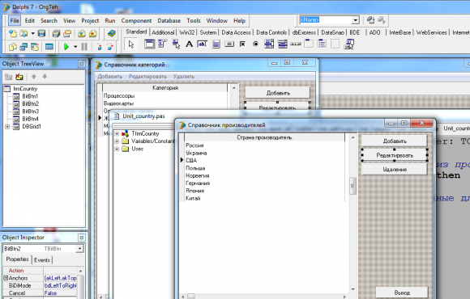The width and height of the screenshot is (470, 299).
Task: Click the Добавить button in producers form
Action: point(395,141)
